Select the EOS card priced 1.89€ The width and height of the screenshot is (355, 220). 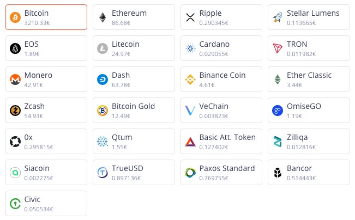click(x=46, y=48)
